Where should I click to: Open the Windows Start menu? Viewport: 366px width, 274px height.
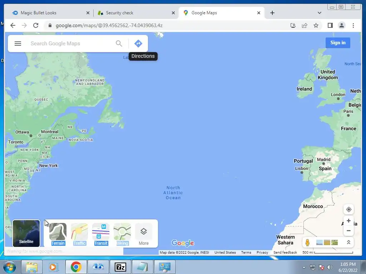10,267
